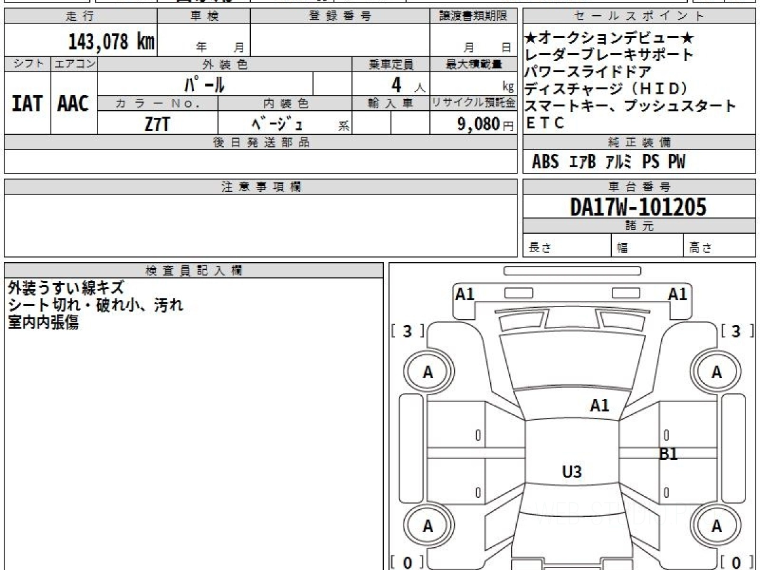Click the セールスポイント section header

[639, 16]
